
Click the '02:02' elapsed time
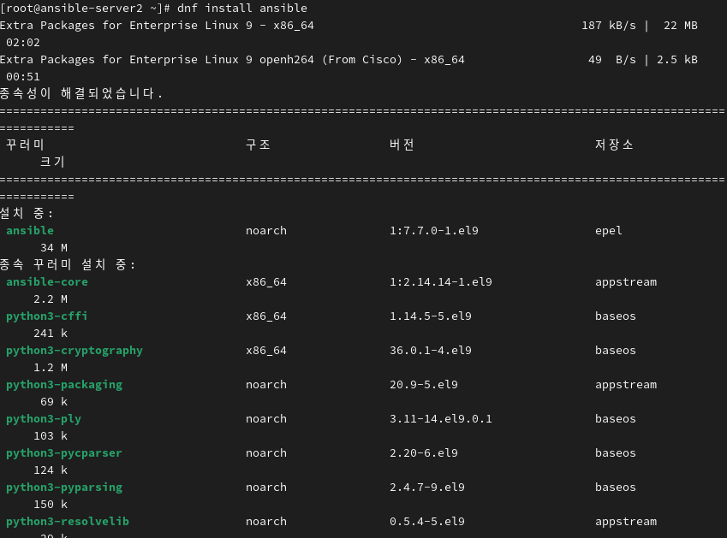[x=23, y=43]
